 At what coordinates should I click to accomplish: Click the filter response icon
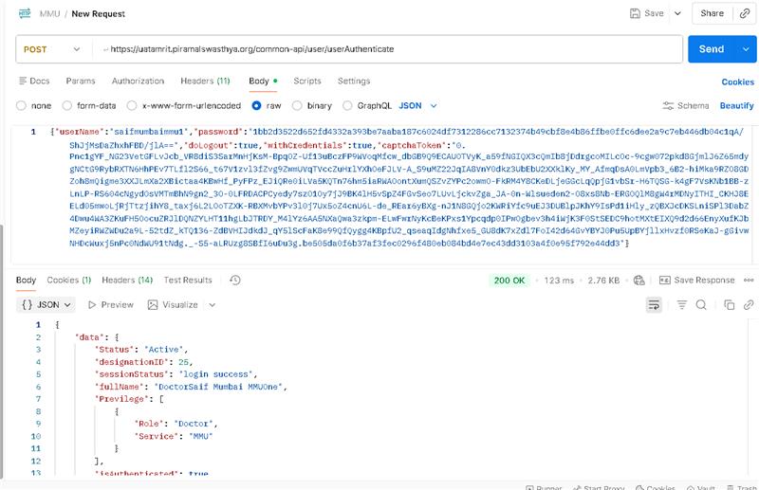[681, 304]
